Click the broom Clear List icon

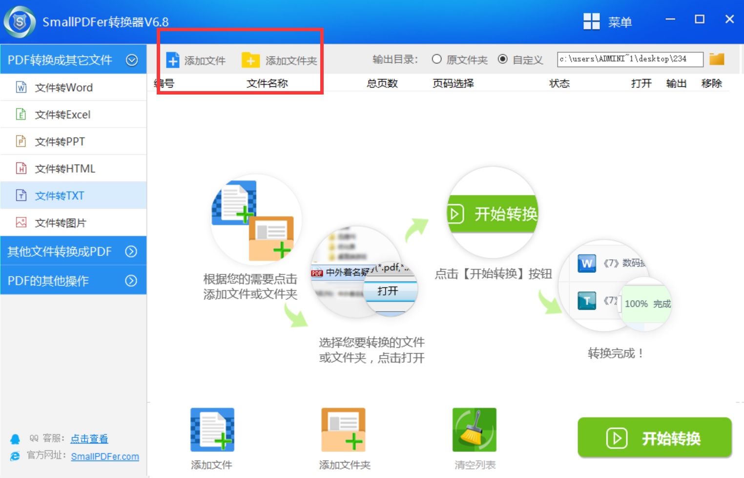474,430
